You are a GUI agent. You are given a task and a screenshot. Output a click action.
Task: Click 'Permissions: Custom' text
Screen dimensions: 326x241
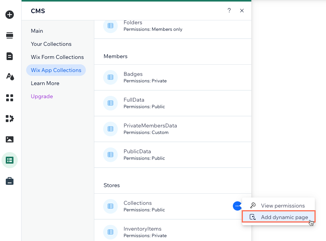pyautogui.click(x=146, y=132)
